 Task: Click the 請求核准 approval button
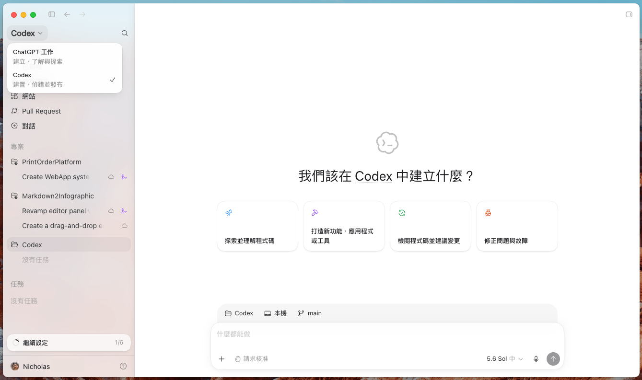click(x=251, y=359)
